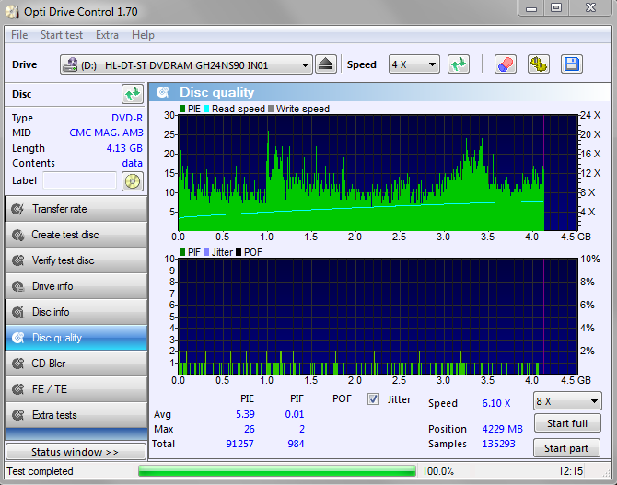Click the Position value 4229 MB
The height and width of the screenshot is (485, 617).
[x=503, y=429]
